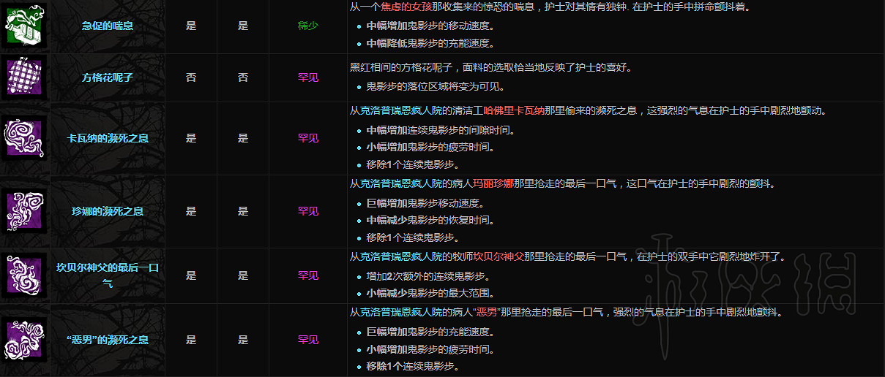This screenshot has height=377, width=885.
Task: Click the 急促的喘息 add-on icon
Action: tap(25, 26)
